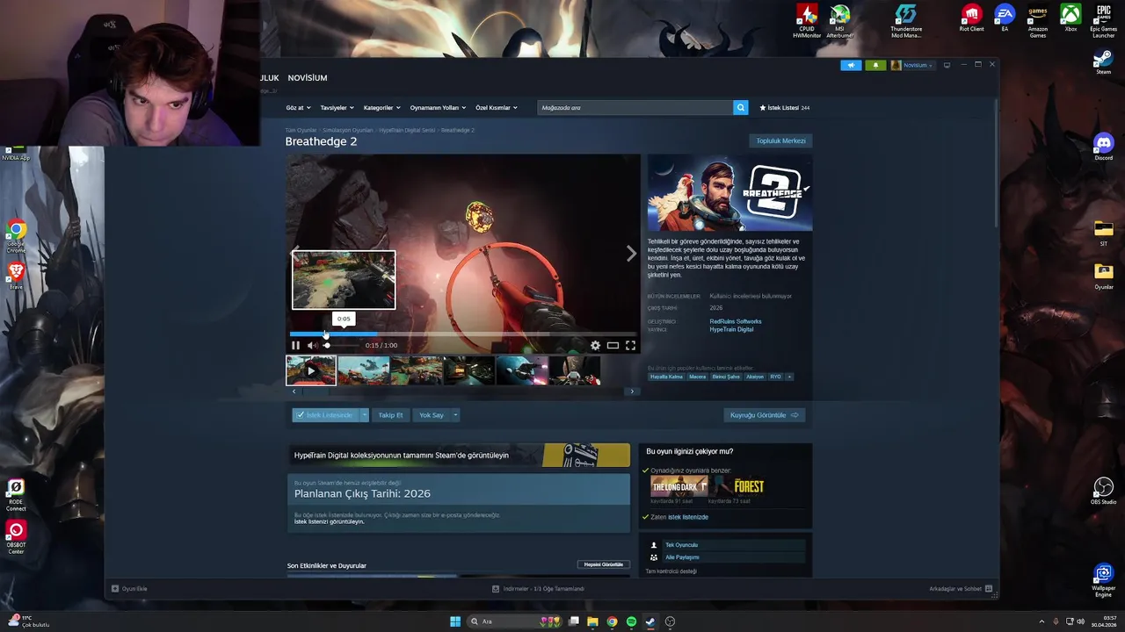Image resolution: width=1125 pixels, height=632 pixels.
Task: Open Topluluk Merkezi
Action: (780, 140)
